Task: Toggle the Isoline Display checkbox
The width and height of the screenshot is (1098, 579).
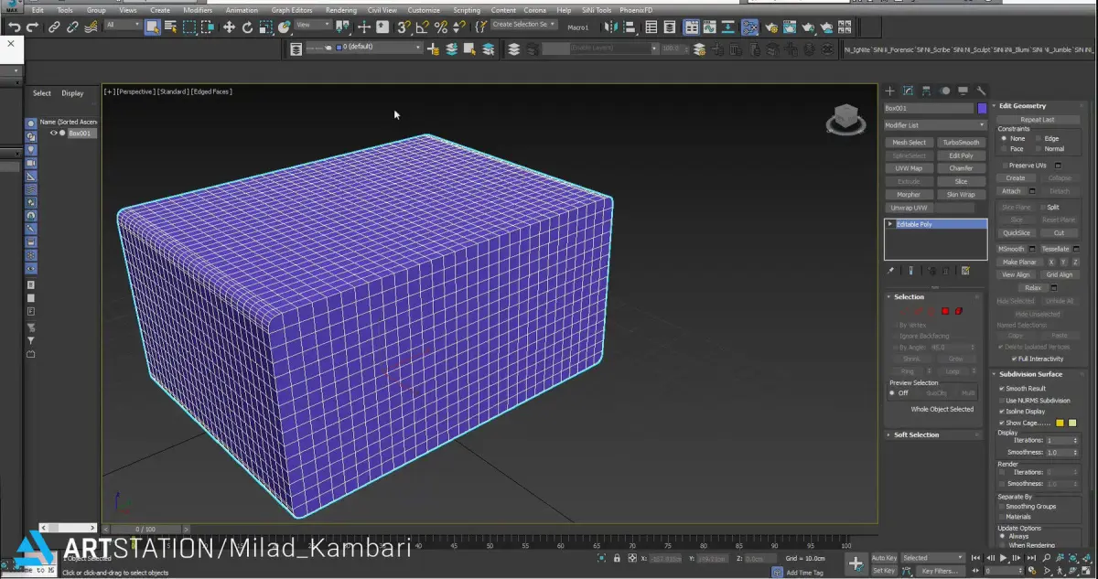Action: click(x=1002, y=412)
